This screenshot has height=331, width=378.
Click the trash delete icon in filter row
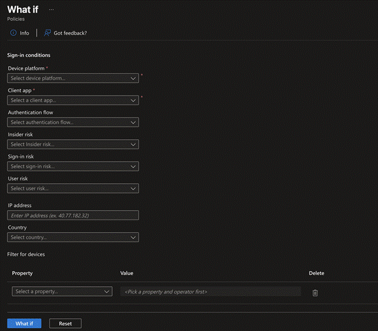tap(315, 292)
